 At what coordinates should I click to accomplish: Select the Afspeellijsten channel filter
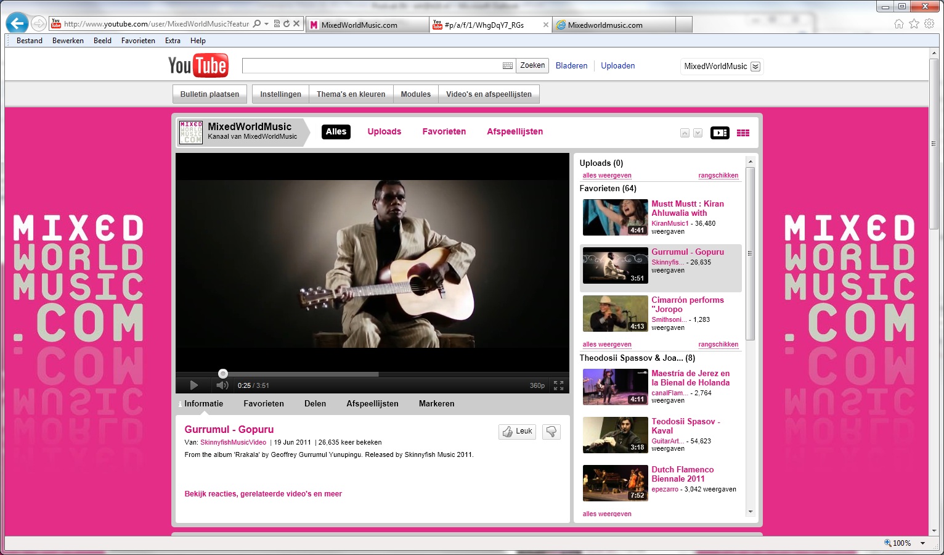coord(515,131)
